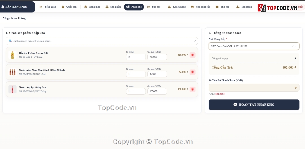Clear the selected supplier with the X
This screenshot has width=305, height=149.
292,46
